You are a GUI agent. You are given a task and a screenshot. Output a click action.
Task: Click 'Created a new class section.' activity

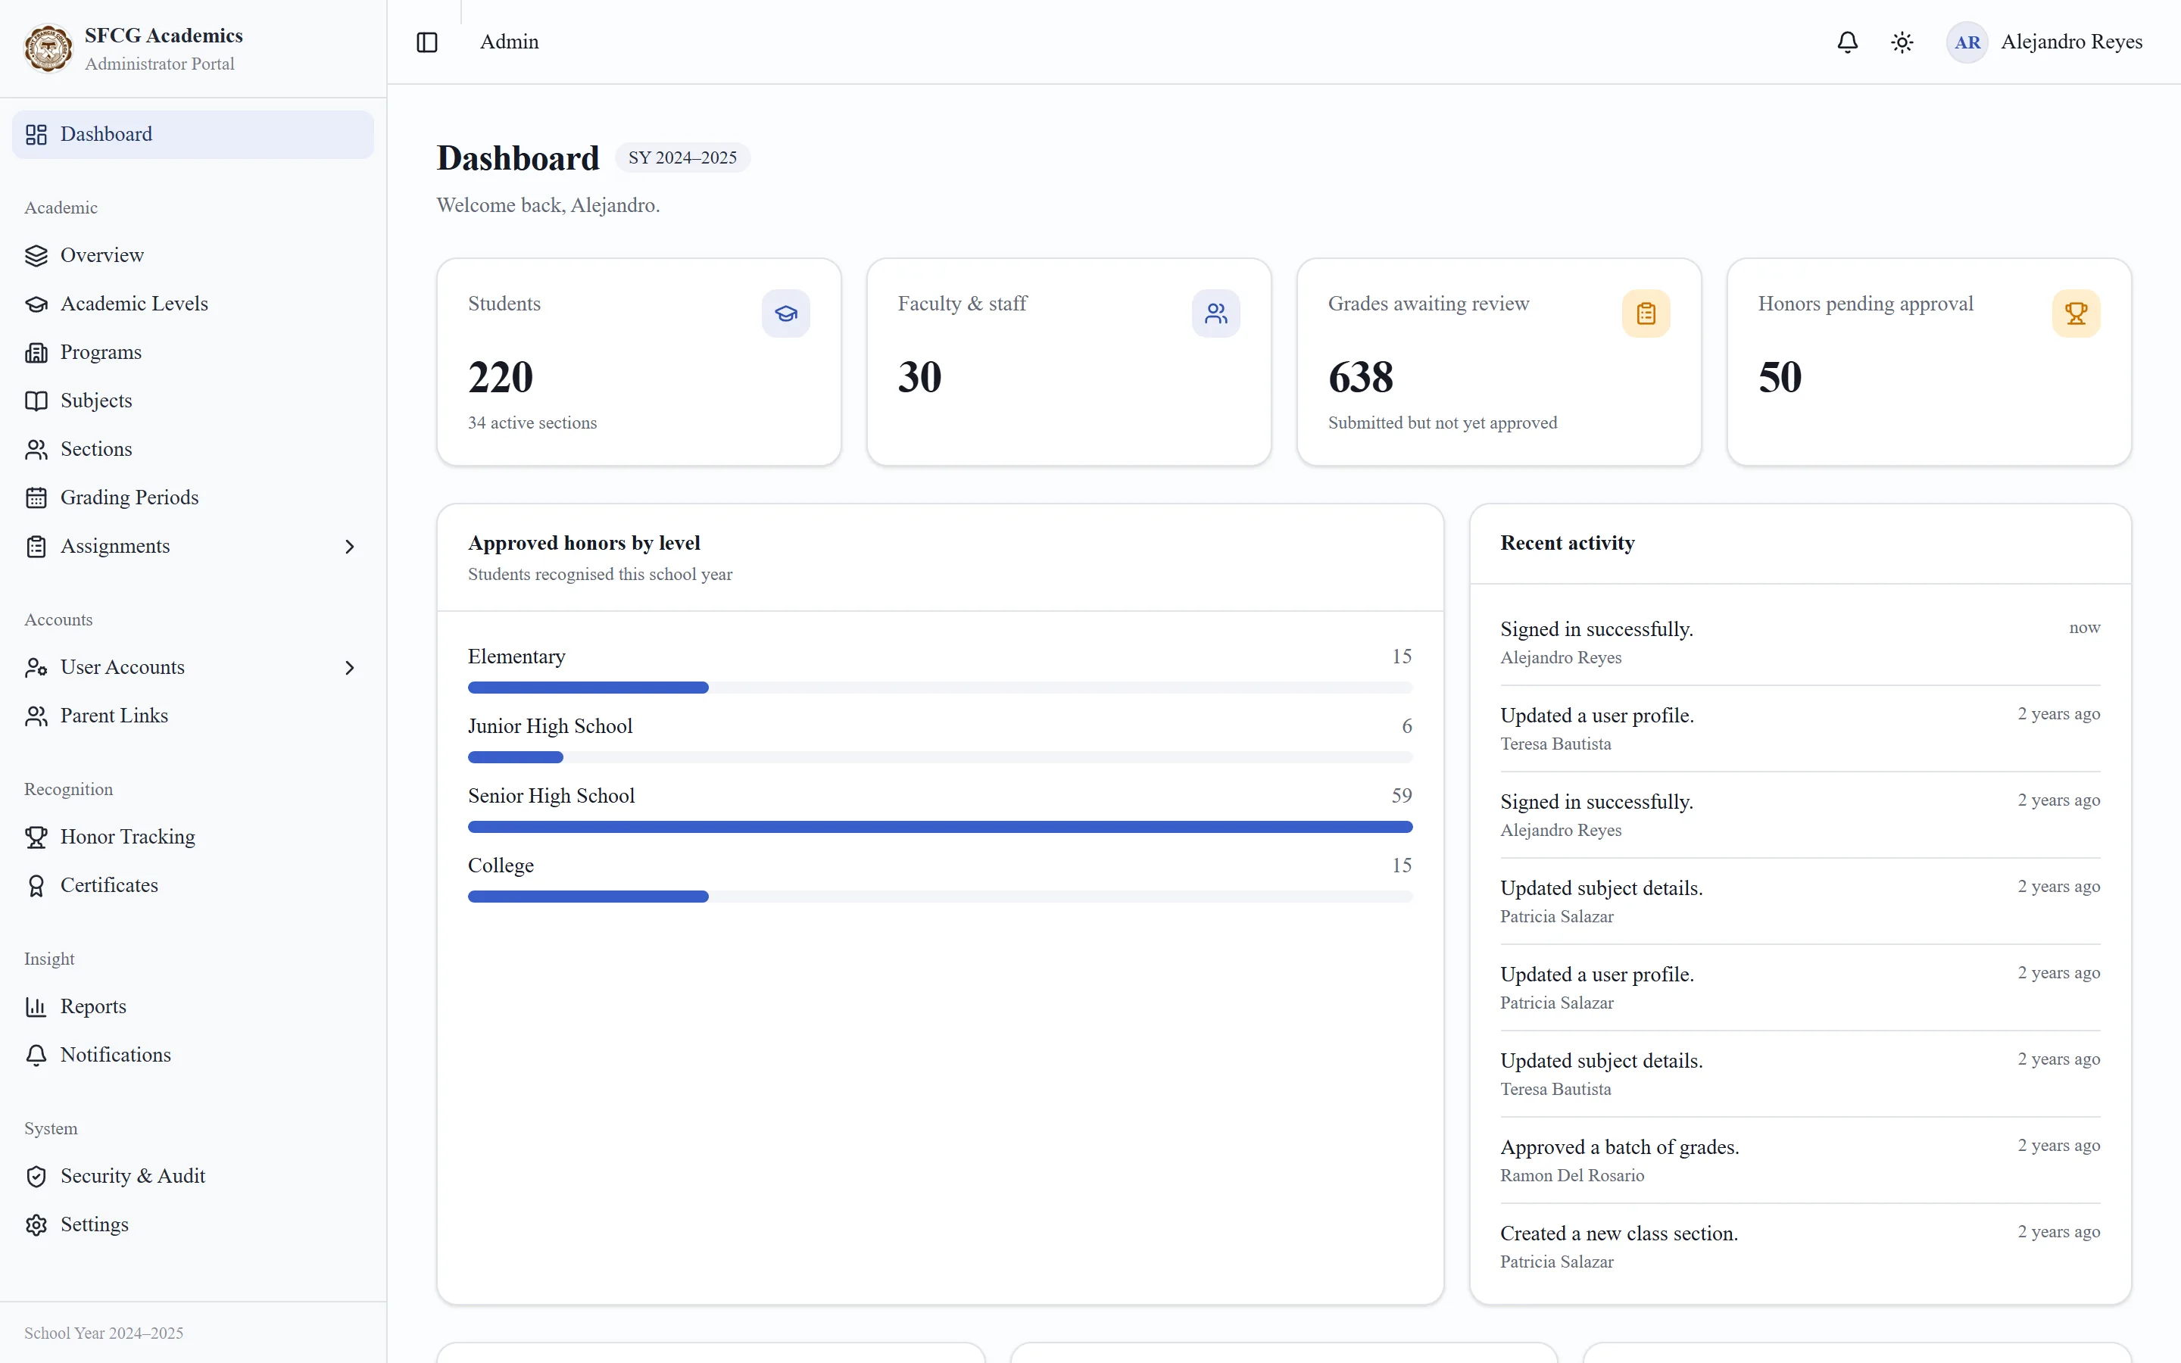pos(1618,1234)
